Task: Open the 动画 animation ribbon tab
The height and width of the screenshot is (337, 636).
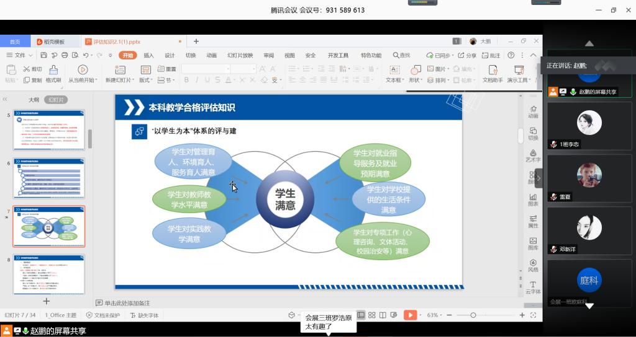Action: (211, 55)
